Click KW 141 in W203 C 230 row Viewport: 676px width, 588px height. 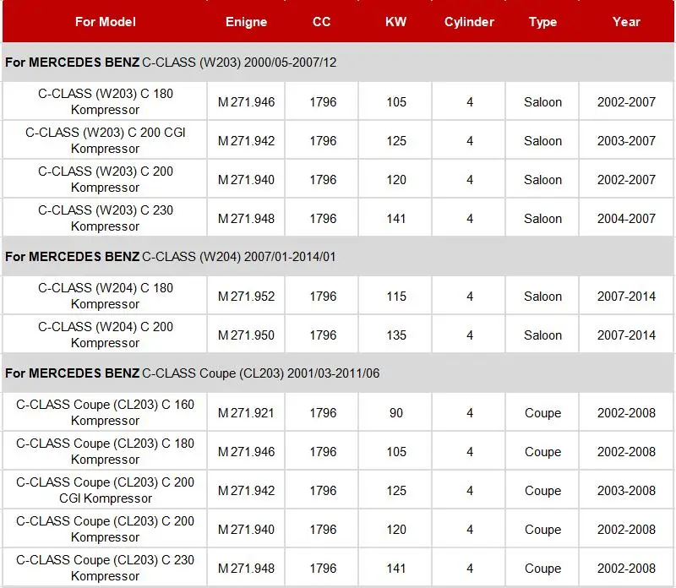point(396,219)
